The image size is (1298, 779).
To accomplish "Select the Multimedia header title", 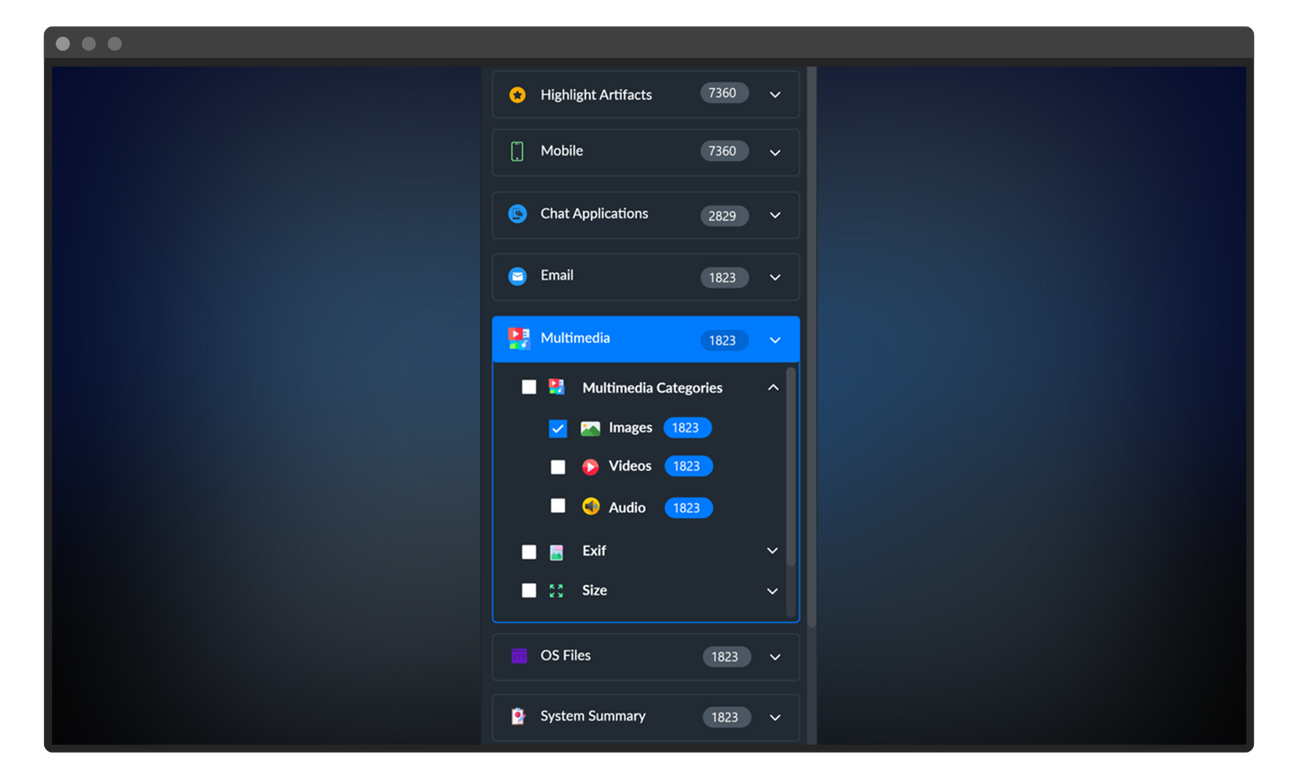I will [x=575, y=339].
